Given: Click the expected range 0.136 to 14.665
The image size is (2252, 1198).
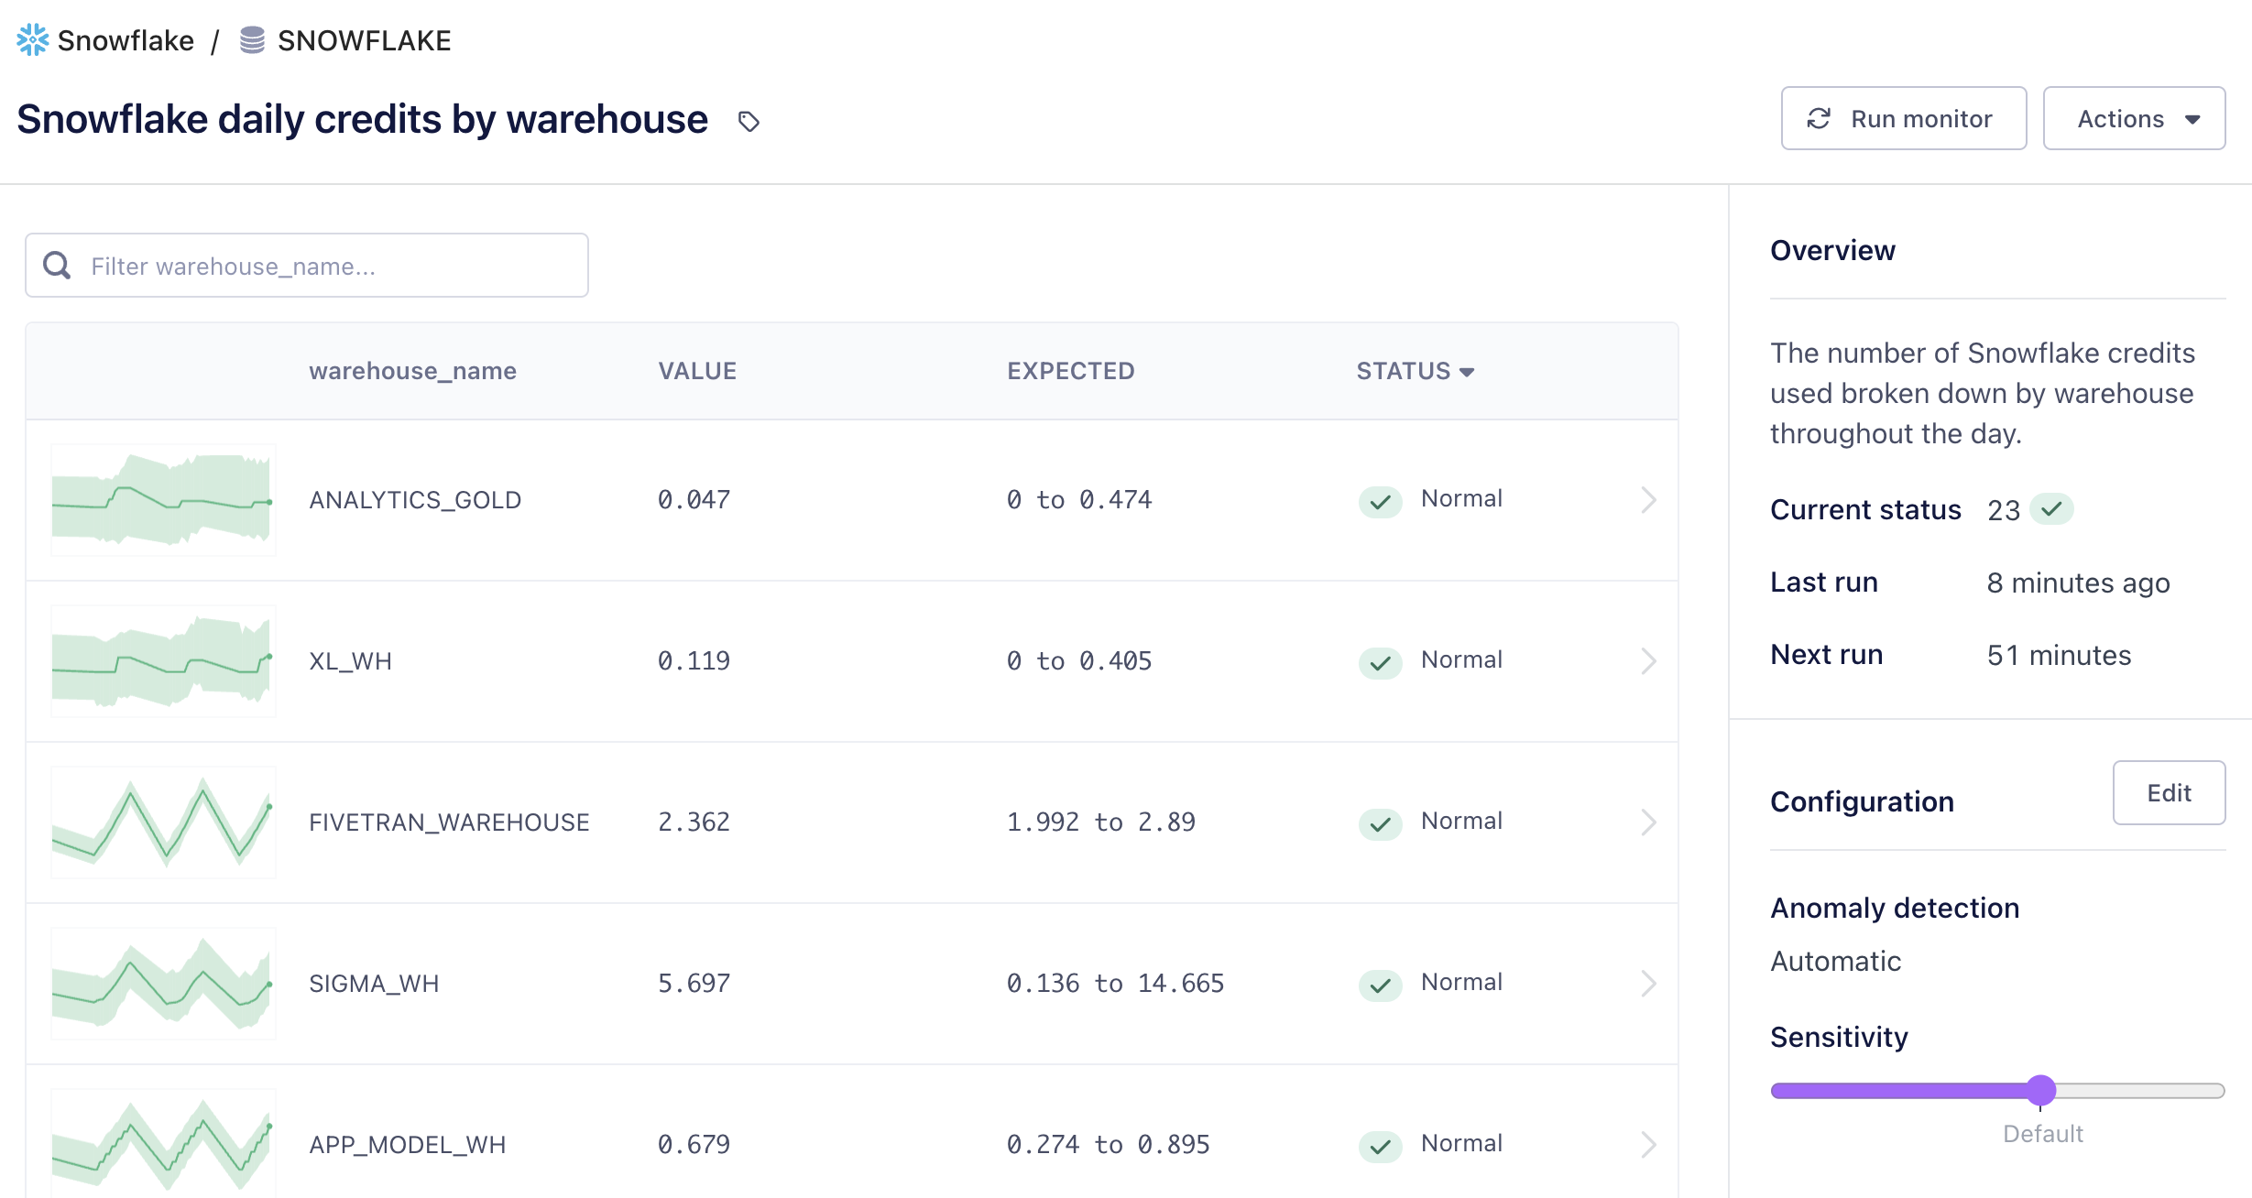Looking at the screenshot, I should pos(1116,984).
